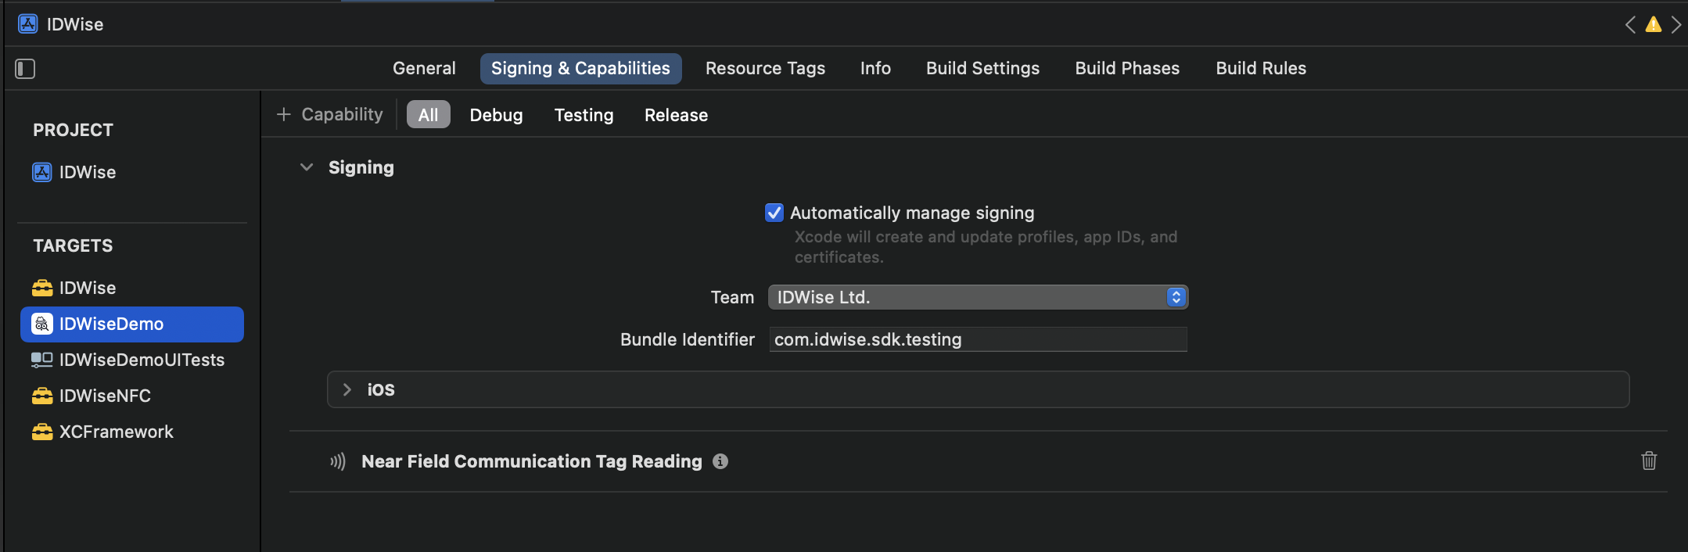Go to next issue with right chevron
Screen dimensions: 1688x552
click(x=1675, y=25)
